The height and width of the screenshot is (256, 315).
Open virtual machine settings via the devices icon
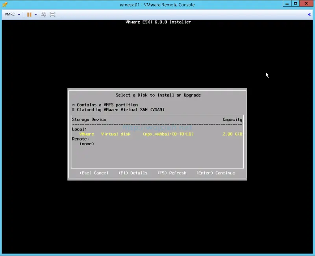coord(43,14)
